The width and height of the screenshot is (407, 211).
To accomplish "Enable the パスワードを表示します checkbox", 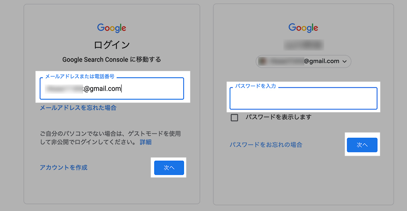I will [234, 117].
